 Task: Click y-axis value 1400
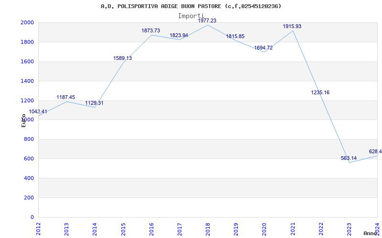point(27,81)
